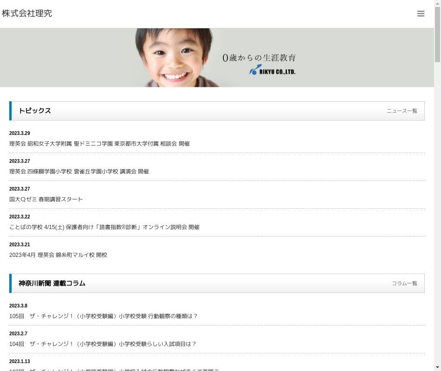Image resolution: width=441 pixels, height=371 pixels.
Task: Click the トピックス section heading
Action: [x=35, y=111]
